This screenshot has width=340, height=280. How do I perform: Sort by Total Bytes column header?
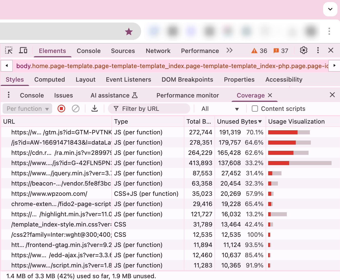tap(199, 122)
